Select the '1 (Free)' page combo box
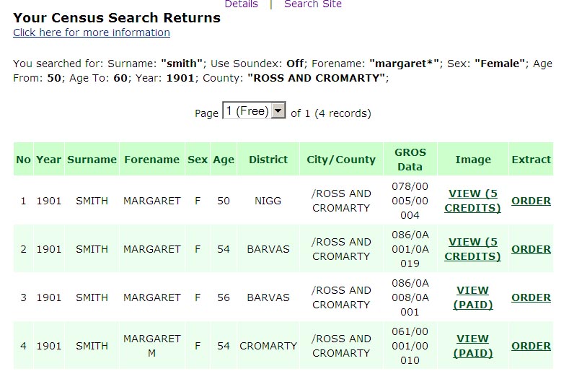Image resolution: width=569 pixels, height=387 pixels. [x=254, y=110]
